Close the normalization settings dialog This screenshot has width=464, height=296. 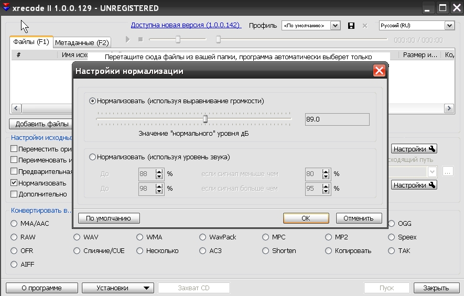click(379, 71)
